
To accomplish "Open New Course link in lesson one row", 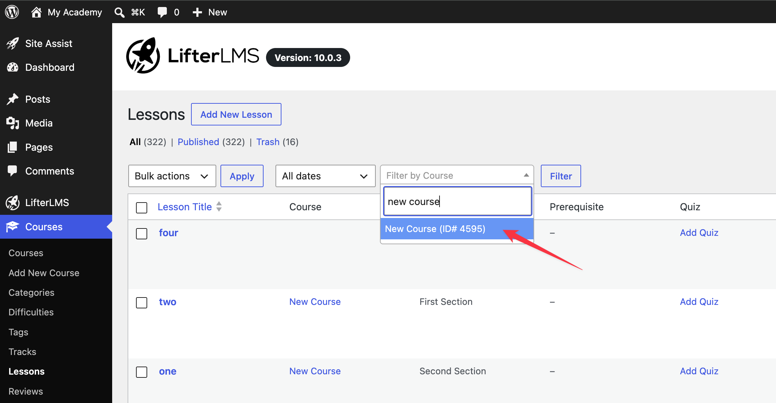I will coord(315,371).
